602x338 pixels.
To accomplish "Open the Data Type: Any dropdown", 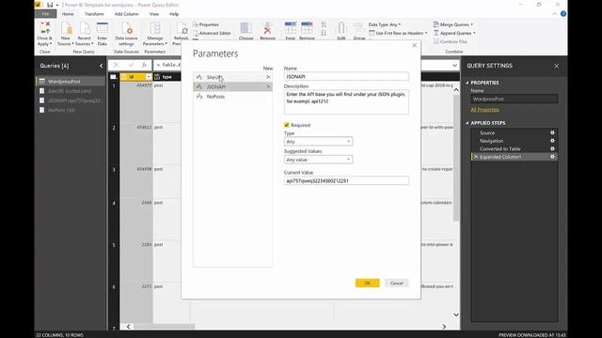I will [x=385, y=24].
